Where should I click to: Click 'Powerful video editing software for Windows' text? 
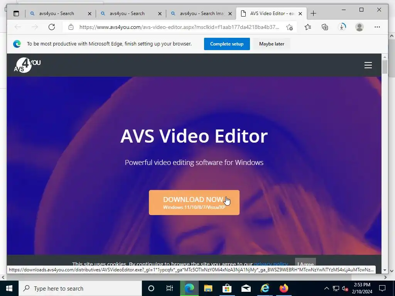pyautogui.click(x=194, y=162)
